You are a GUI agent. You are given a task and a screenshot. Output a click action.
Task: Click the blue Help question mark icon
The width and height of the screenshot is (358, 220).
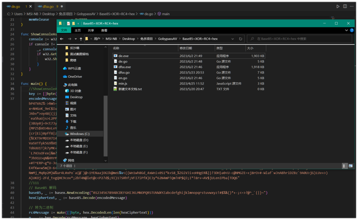352,30
